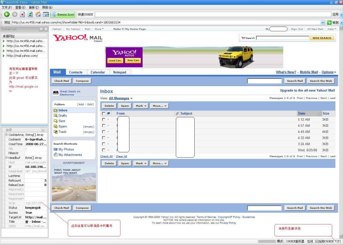Check the 4:32 AM message checkbox
The height and width of the screenshot is (245, 343).
coord(103,138)
